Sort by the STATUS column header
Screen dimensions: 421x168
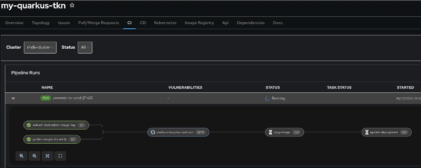(273, 88)
